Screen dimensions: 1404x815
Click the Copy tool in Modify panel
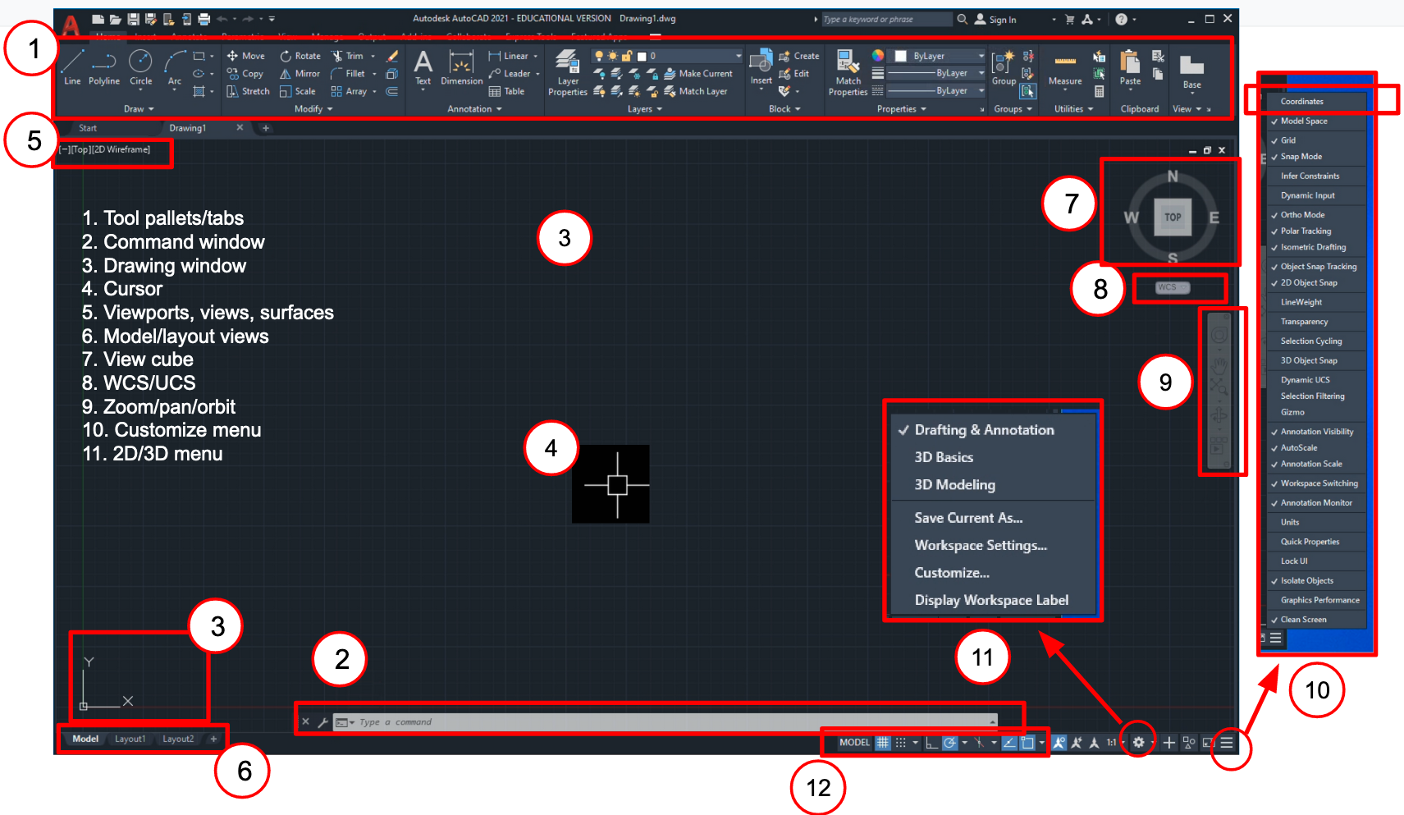coord(245,74)
